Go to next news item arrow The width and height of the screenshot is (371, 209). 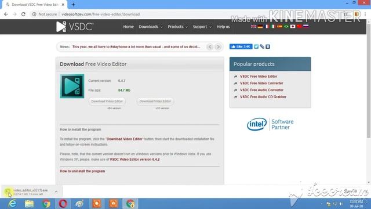pos(218,46)
